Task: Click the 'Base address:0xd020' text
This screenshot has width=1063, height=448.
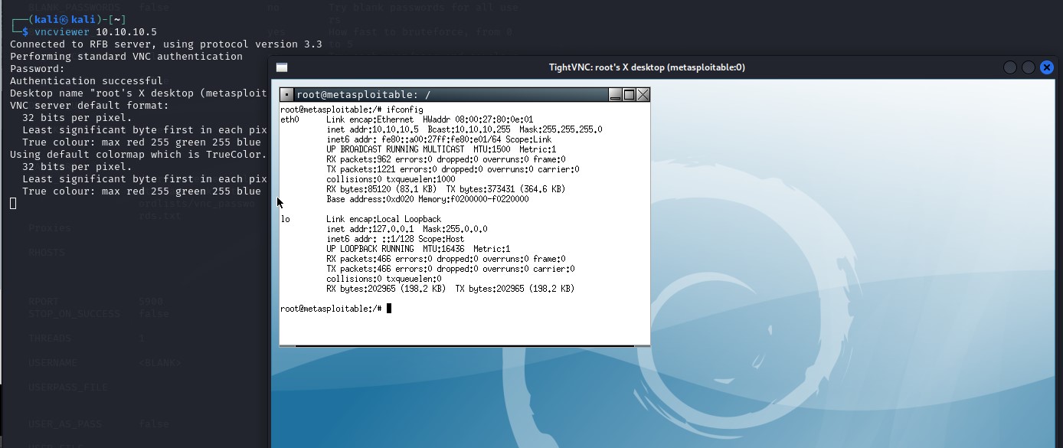Action: 372,199
